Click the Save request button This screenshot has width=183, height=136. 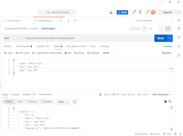click(136, 29)
